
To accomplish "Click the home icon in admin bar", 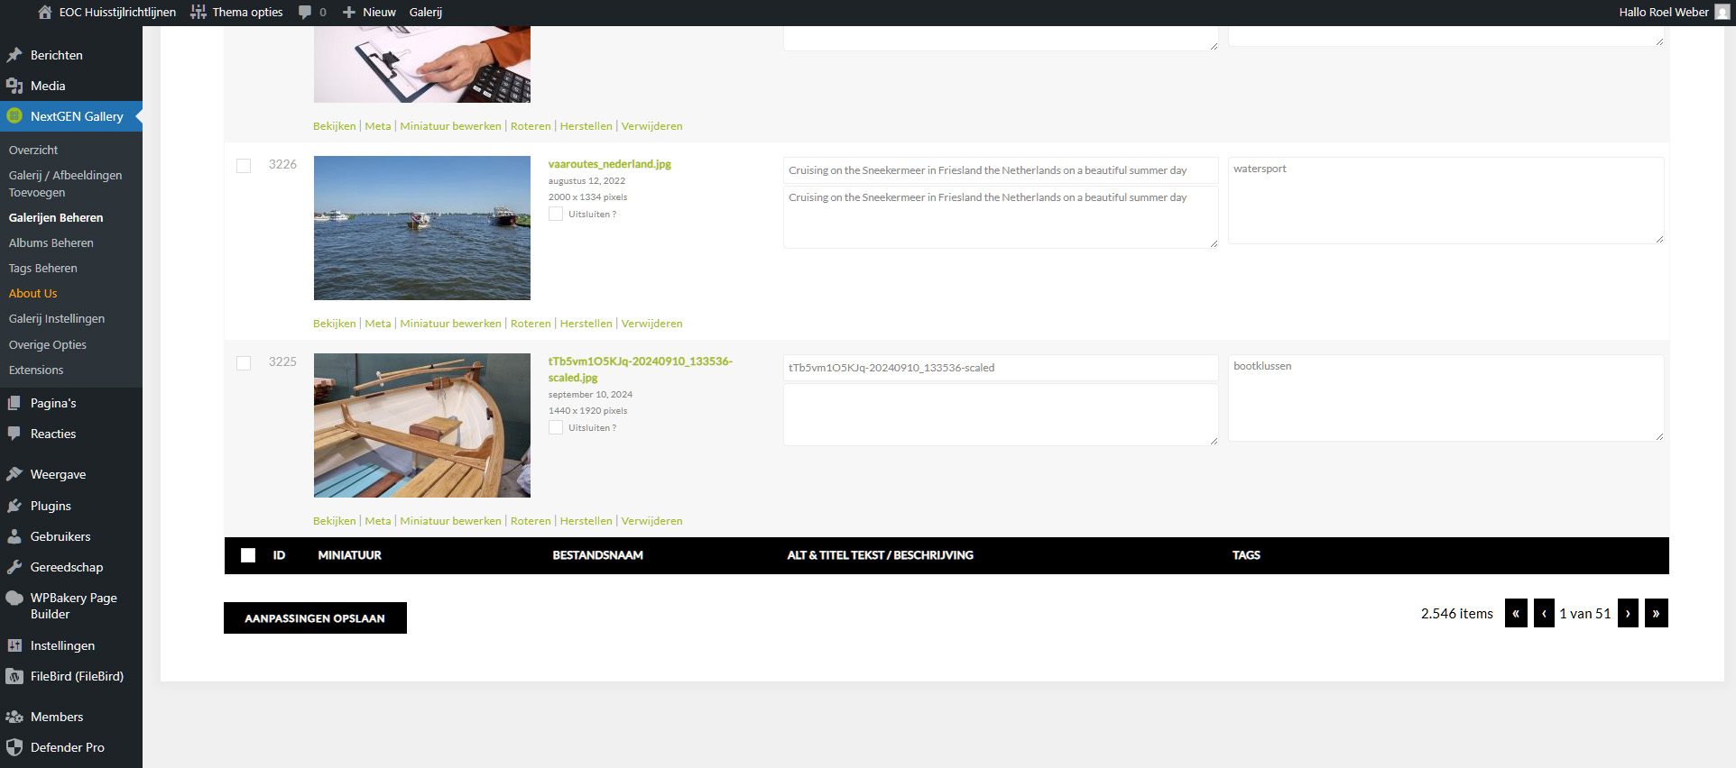I will pos(44,13).
